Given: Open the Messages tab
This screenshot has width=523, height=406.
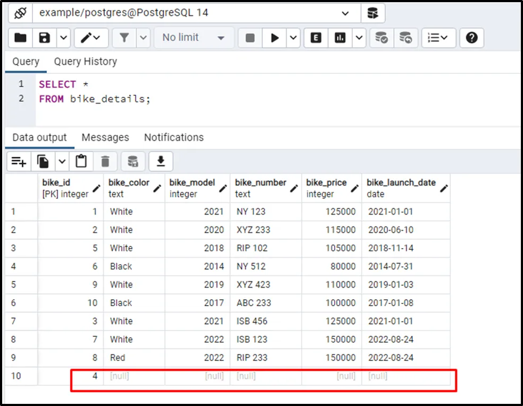Looking at the screenshot, I should click(x=105, y=138).
